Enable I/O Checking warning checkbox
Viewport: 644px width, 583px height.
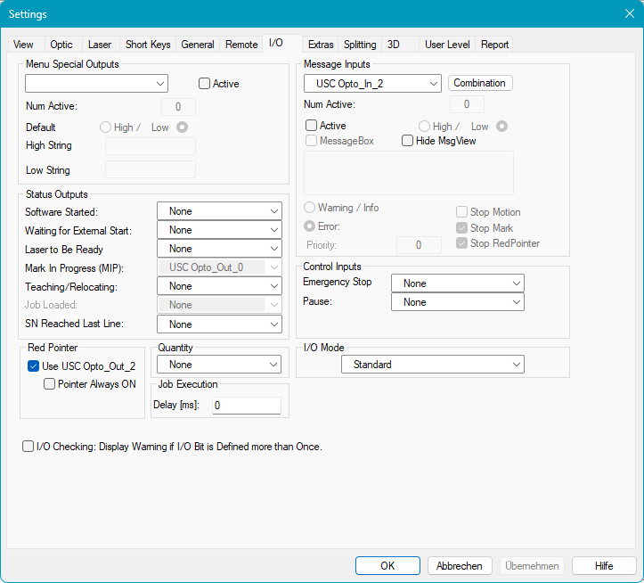[29, 447]
